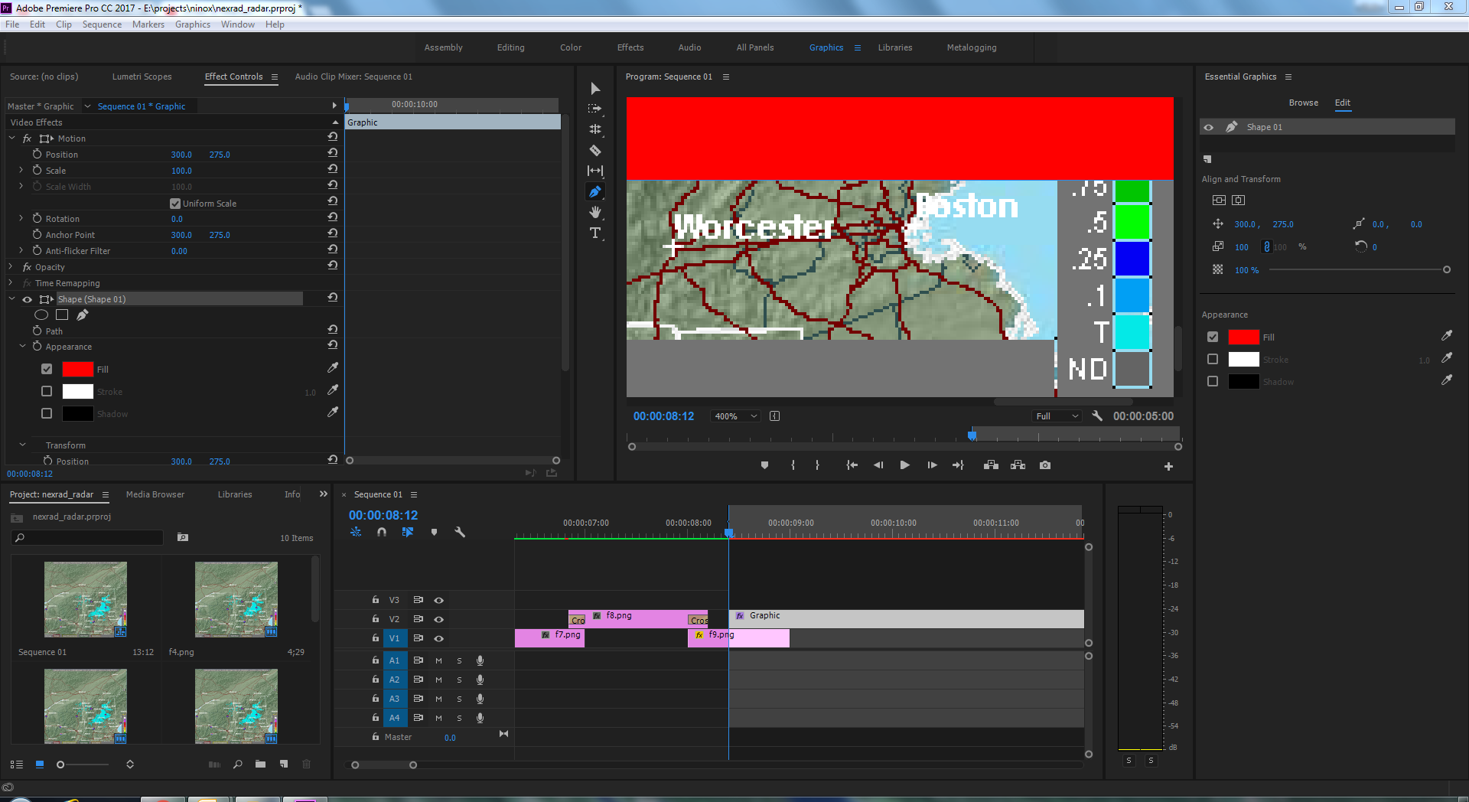Open the Sequence menu

[x=102, y=24]
